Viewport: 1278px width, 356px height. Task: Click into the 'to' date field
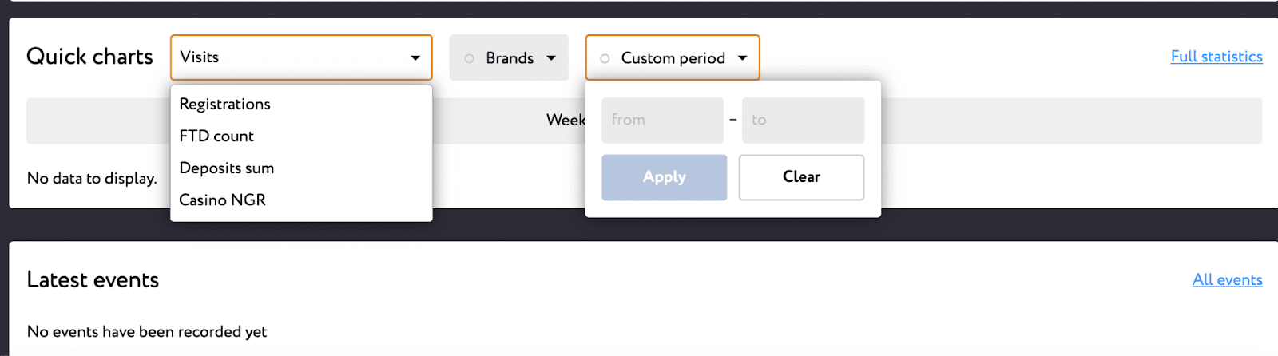803,120
